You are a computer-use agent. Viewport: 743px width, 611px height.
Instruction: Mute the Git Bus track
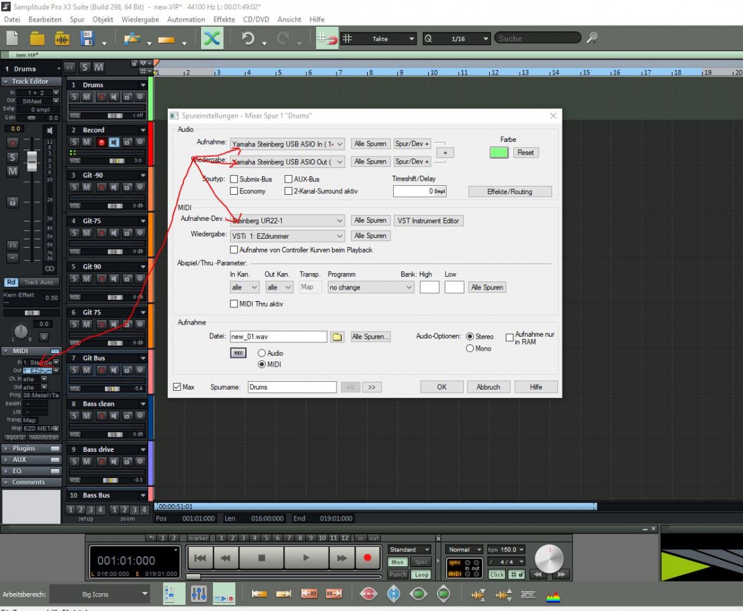87,370
